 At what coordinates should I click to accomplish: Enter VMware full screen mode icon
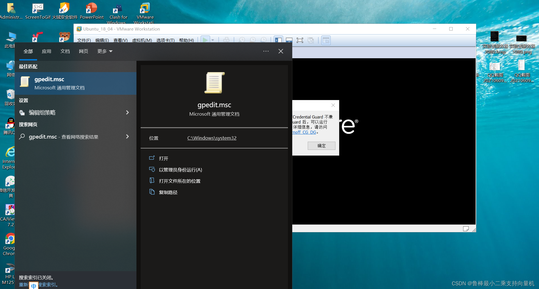(x=300, y=40)
